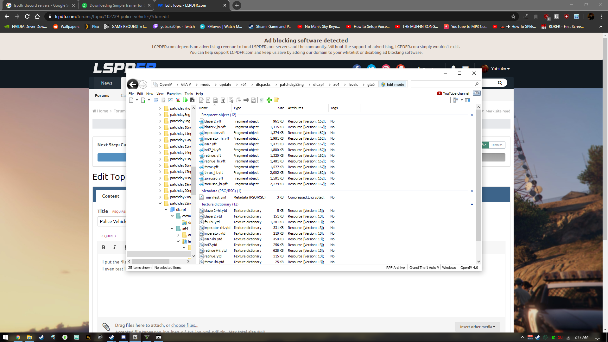This screenshot has width=608, height=342.
Task: Open the Favorites menu
Action: click(x=174, y=94)
